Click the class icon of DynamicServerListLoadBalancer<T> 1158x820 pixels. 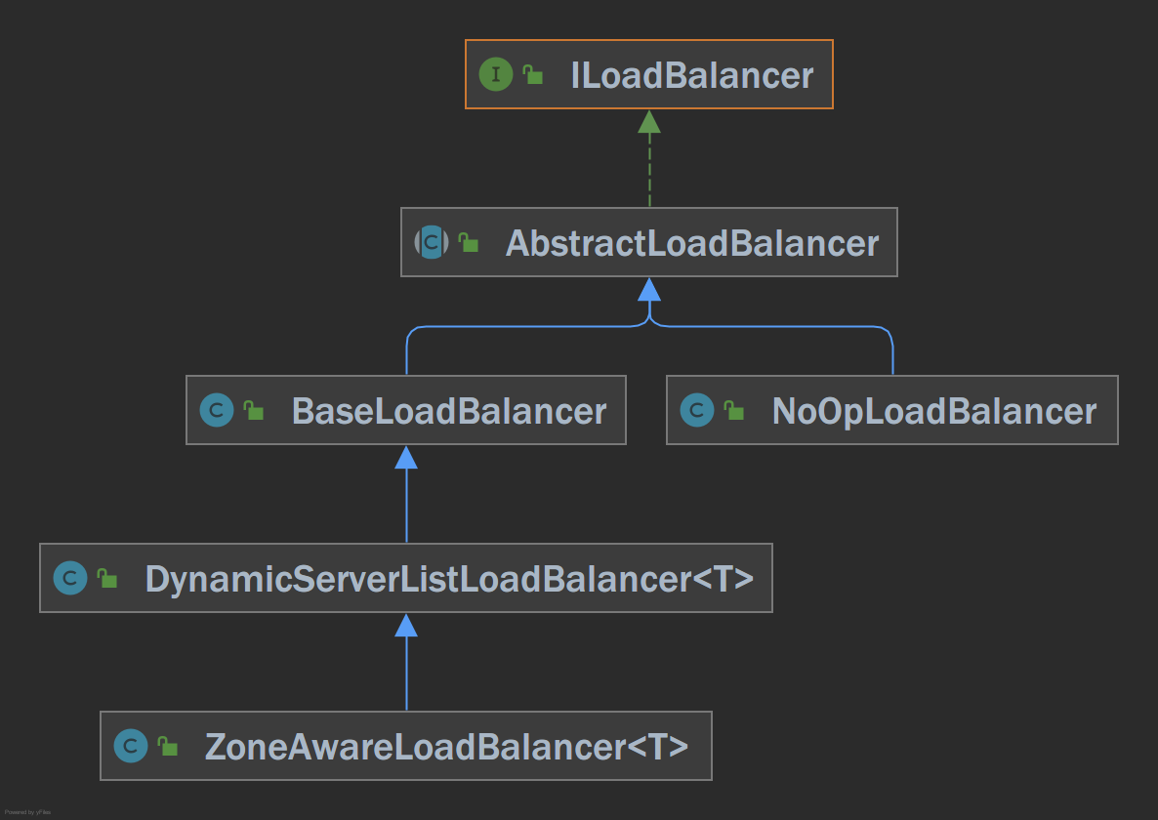click(x=70, y=578)
